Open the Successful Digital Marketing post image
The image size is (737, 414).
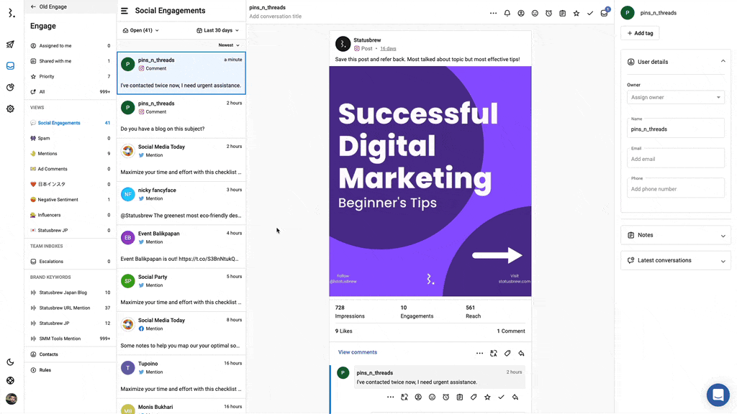point(430,181)
